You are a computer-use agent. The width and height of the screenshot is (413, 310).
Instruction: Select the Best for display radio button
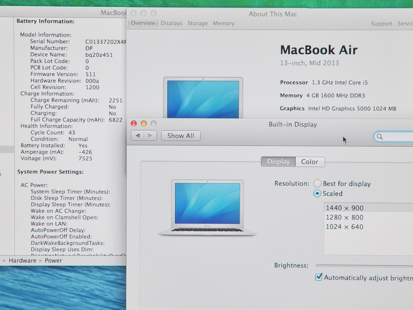(x=317, y=183)
